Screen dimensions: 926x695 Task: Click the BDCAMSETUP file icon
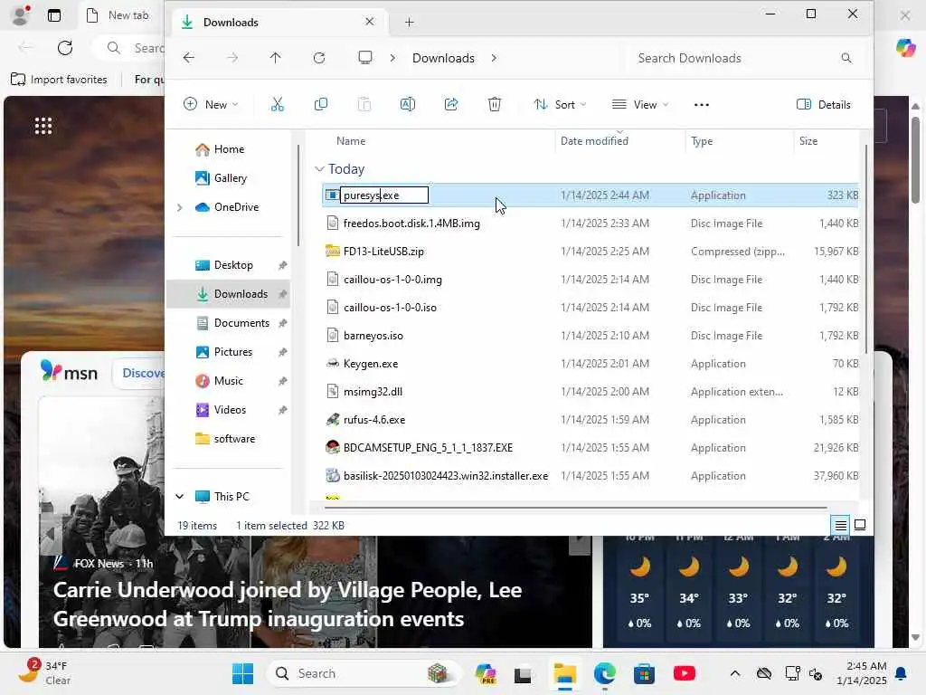point(333,447)
